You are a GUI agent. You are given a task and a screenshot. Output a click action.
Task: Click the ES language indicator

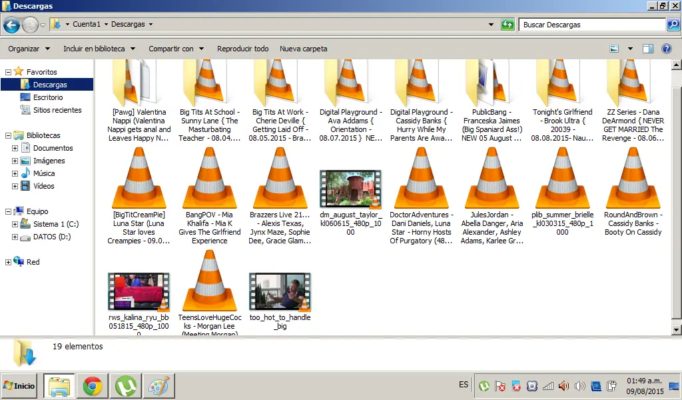[464, 385]
